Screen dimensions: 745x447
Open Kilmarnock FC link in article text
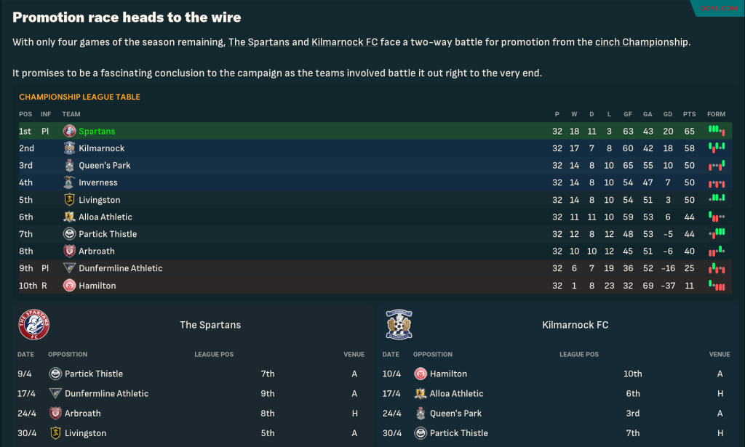pyautogui.click(x=344, y=42)
